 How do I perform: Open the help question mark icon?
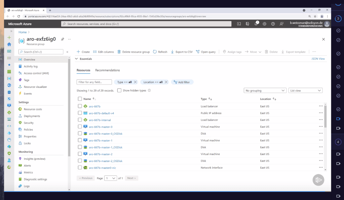click(273, 24)
